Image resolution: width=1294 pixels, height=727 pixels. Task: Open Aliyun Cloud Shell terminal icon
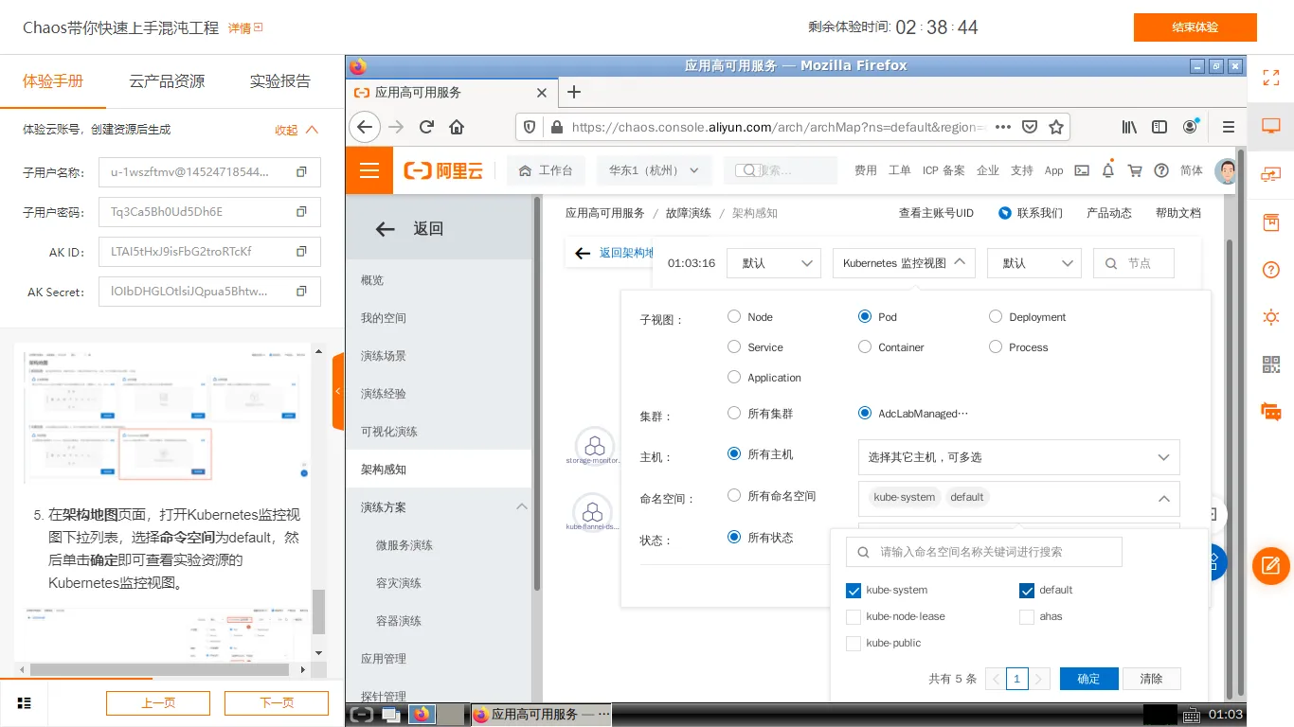point(1082,170)
